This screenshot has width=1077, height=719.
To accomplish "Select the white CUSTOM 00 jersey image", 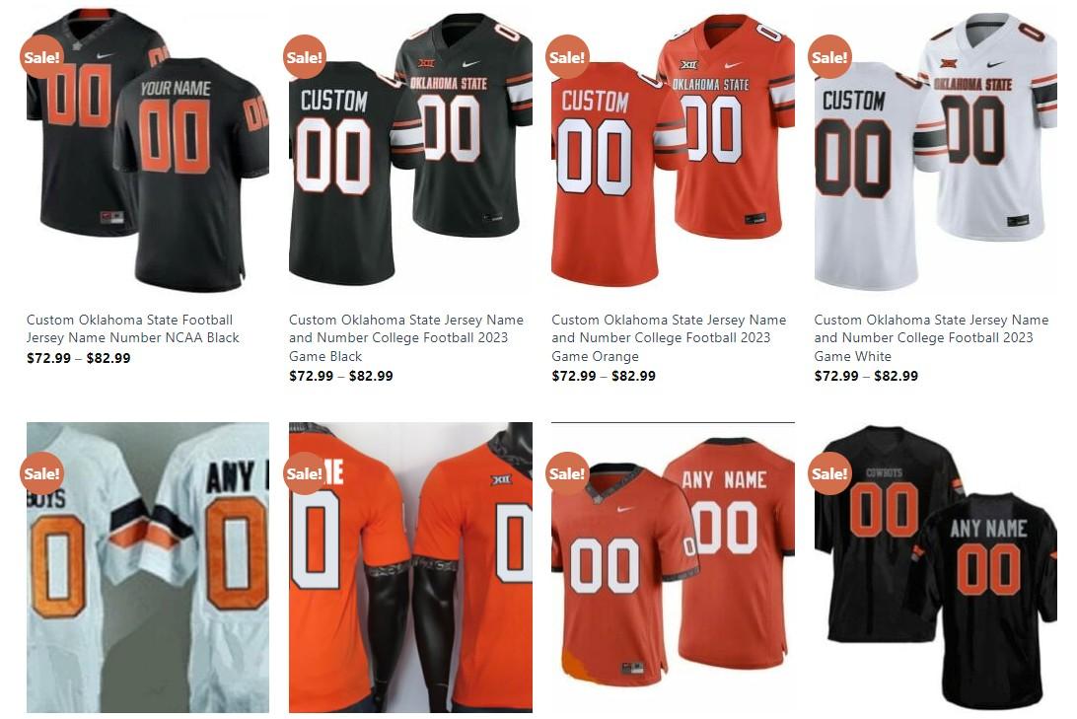I will 936,151.
